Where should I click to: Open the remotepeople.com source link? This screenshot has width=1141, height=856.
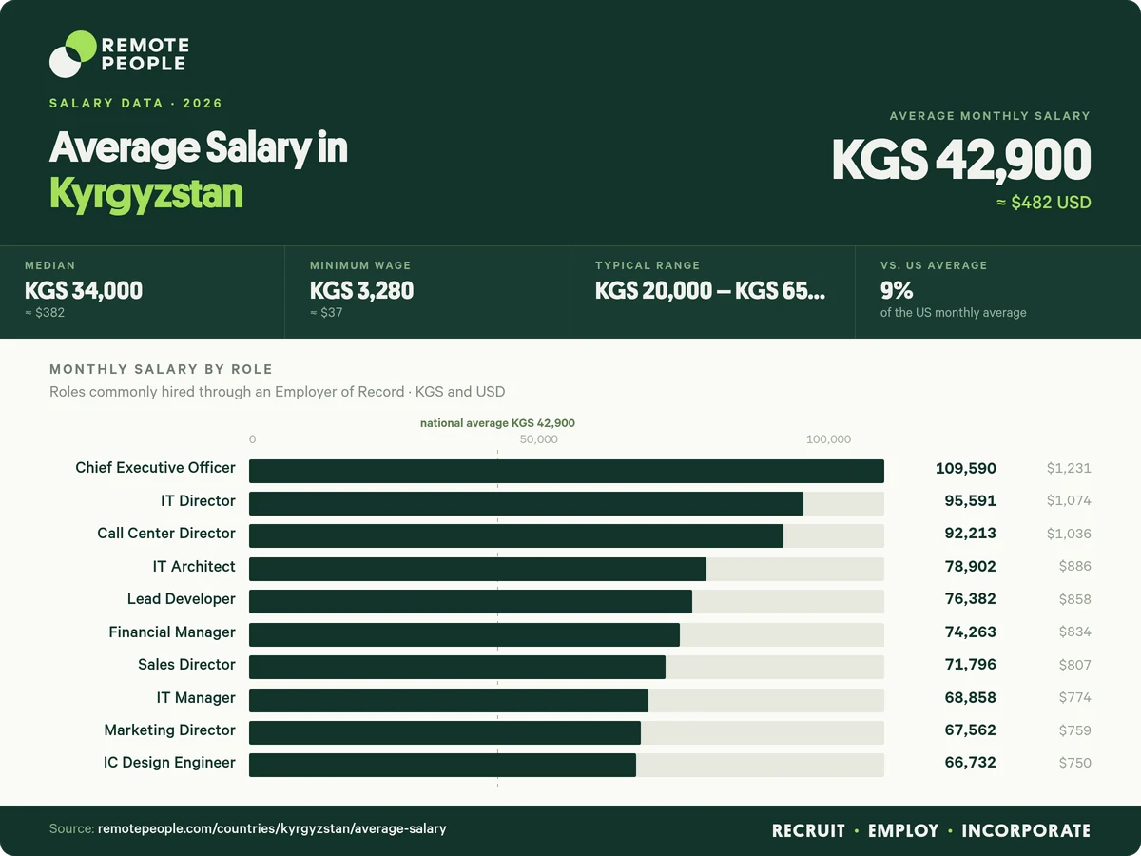point(272,828)
